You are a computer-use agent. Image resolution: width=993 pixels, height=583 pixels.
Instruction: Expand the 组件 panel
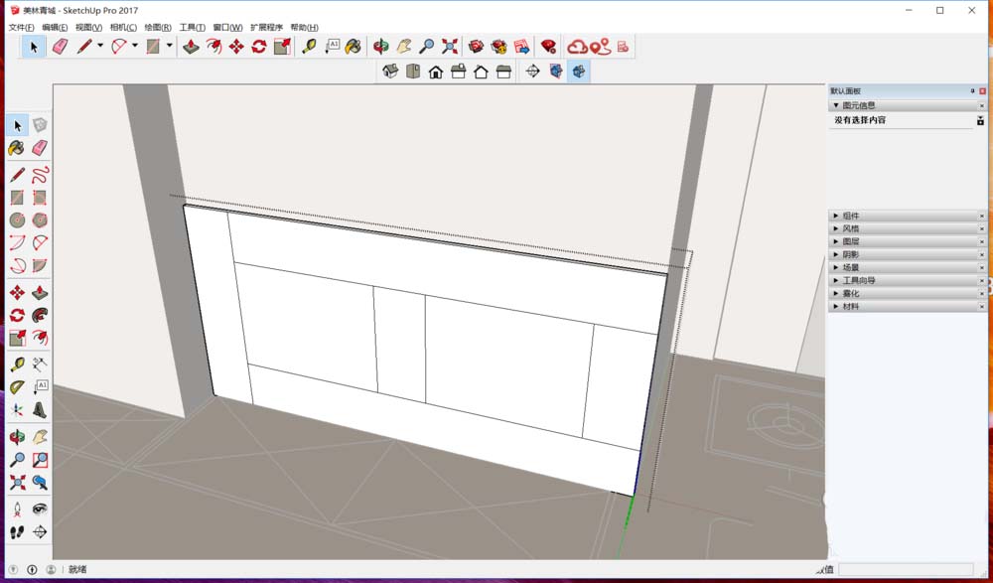click(849, 216)
